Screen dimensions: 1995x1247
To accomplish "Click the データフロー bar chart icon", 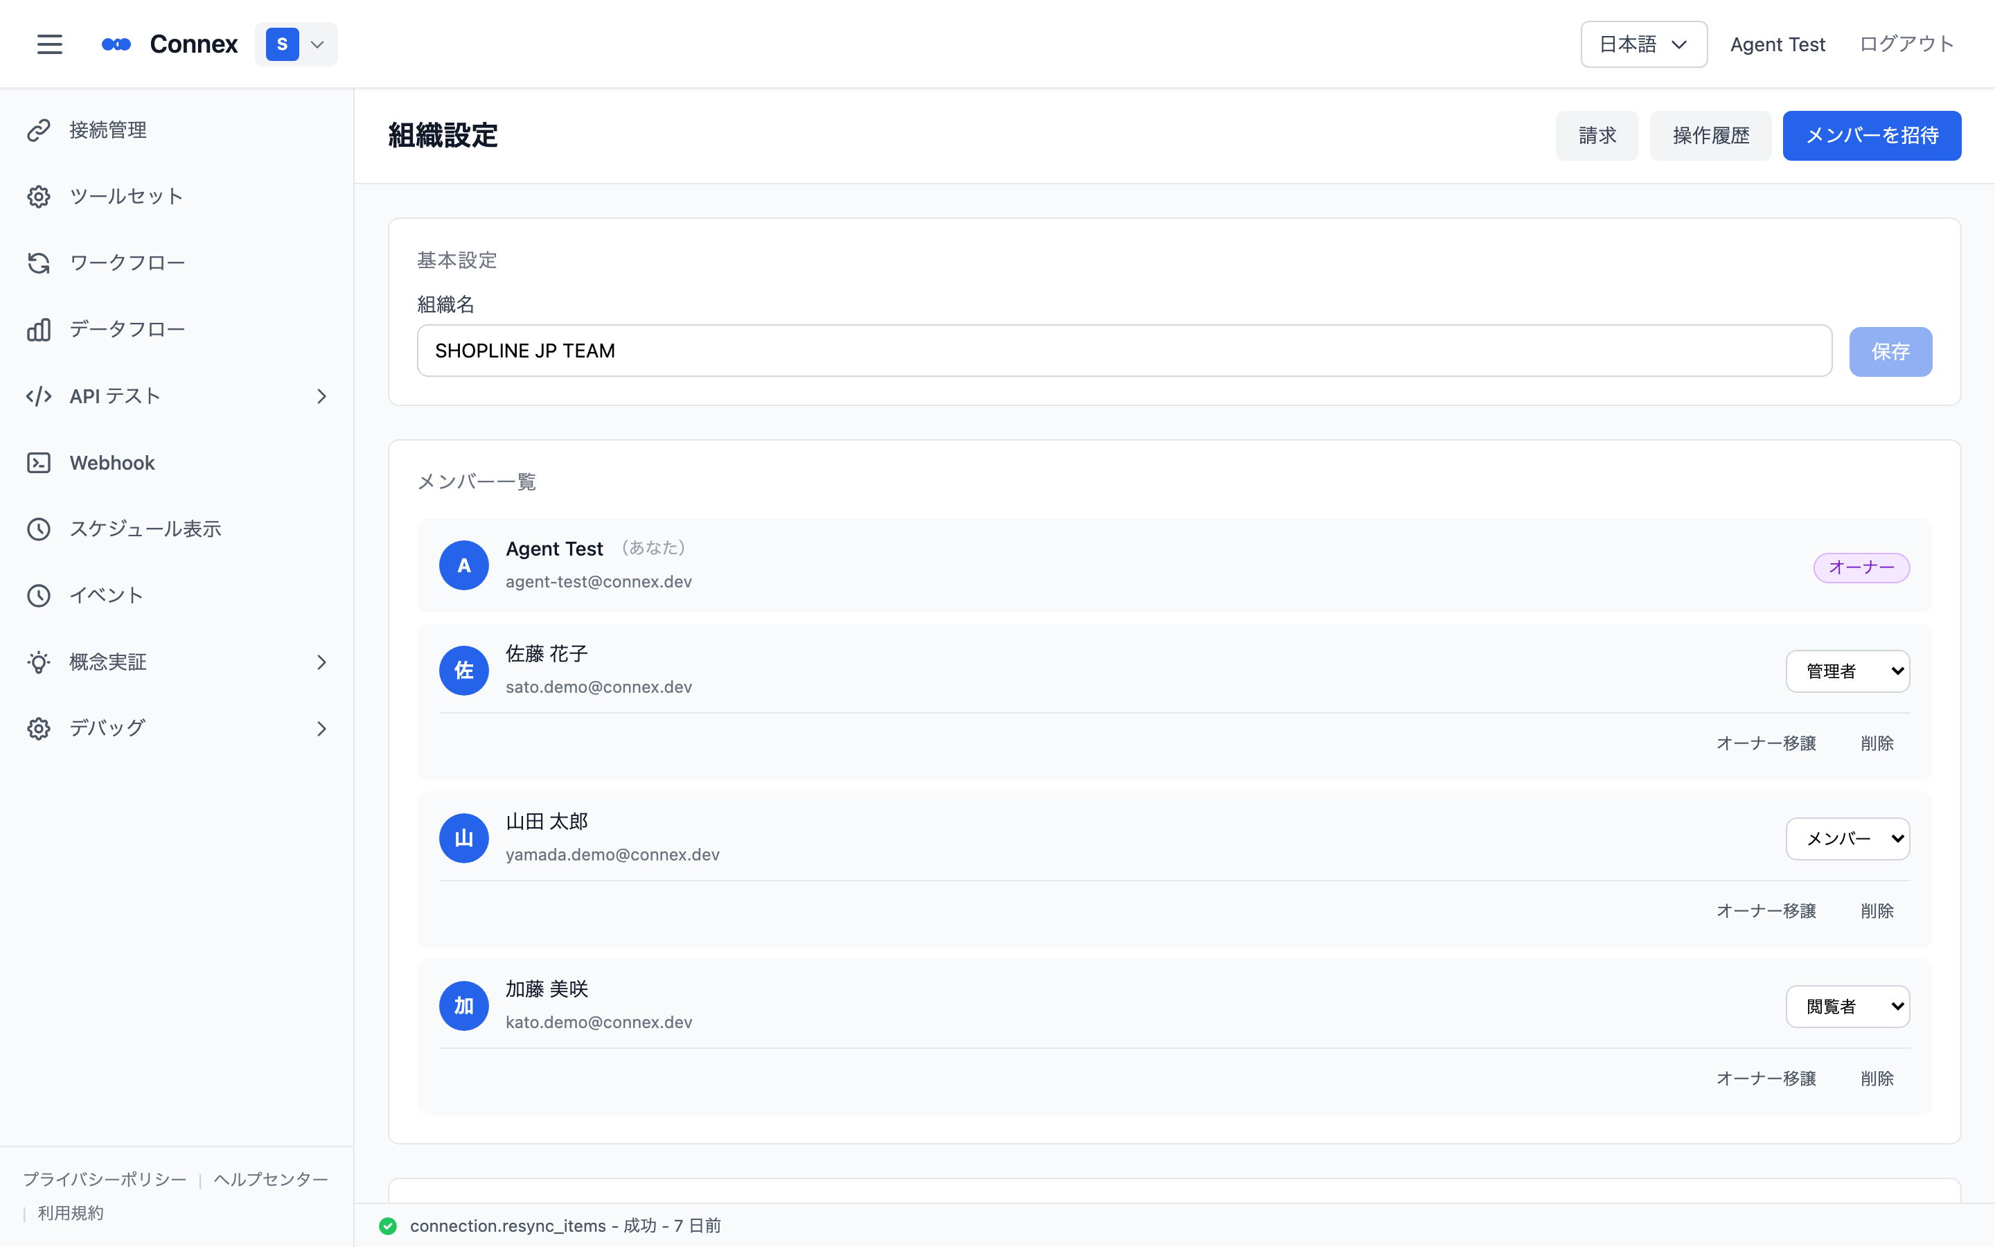I will (x=39, y=330).
